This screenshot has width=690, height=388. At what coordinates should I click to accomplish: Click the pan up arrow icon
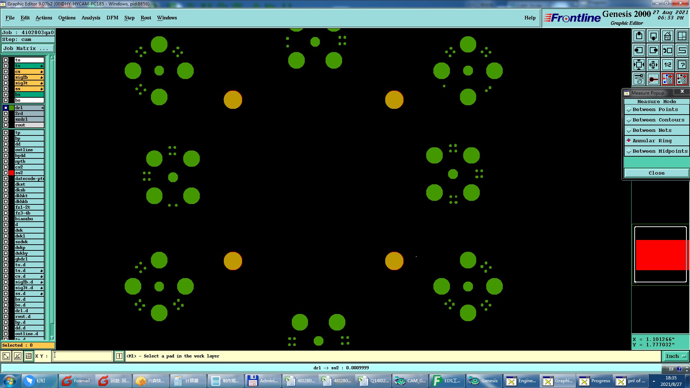[639, 36]
